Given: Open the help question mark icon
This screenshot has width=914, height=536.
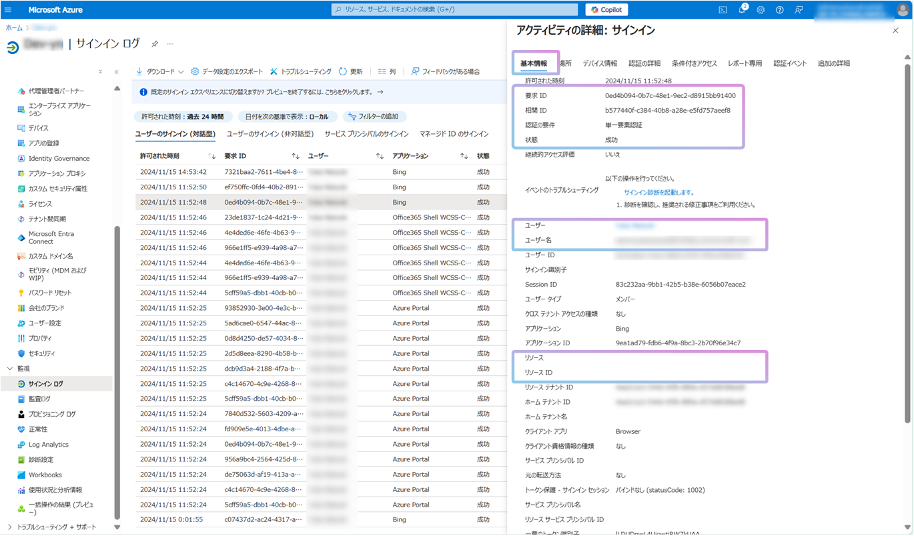Looking at the screenshot, I should coord(779,10).
